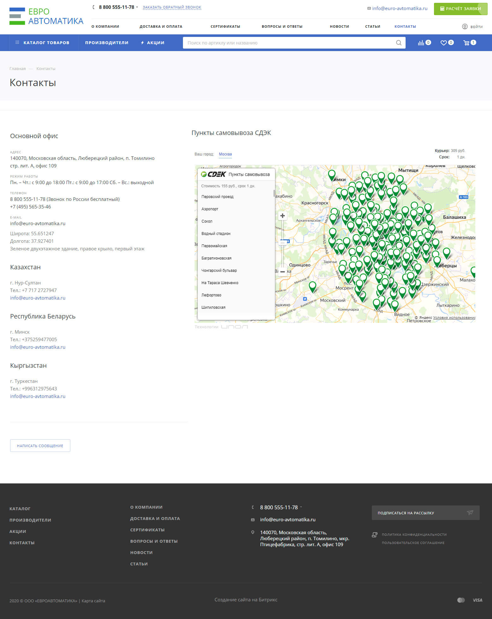Open Пользовательское соглашение footer link
Screen dimensions: 492x619
tap(413, 543)
